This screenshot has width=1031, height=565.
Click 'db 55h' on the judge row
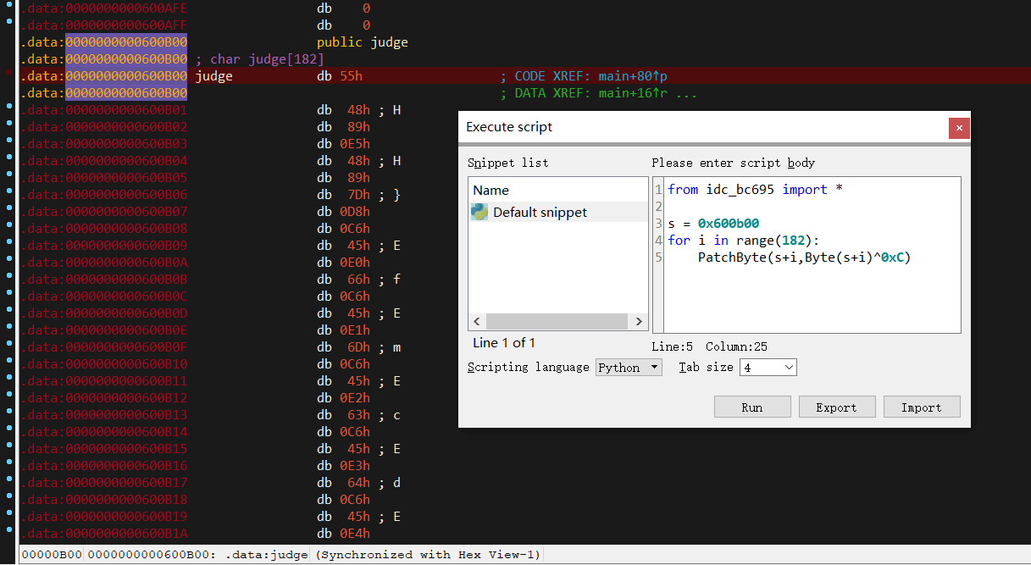340,76
